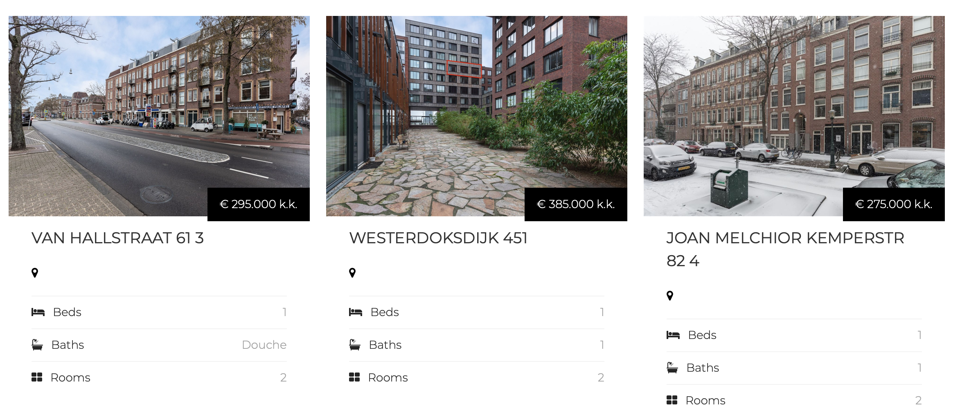Screen dimensions: 960x413
Task: Click the bed icon in Van Hallstraat listing
Action: [38, 312]
